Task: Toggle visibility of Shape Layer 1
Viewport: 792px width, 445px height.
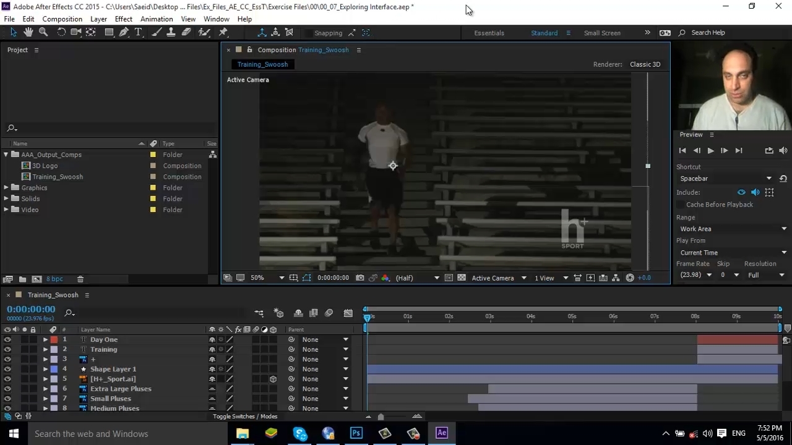Action: [x=7, y=370]
